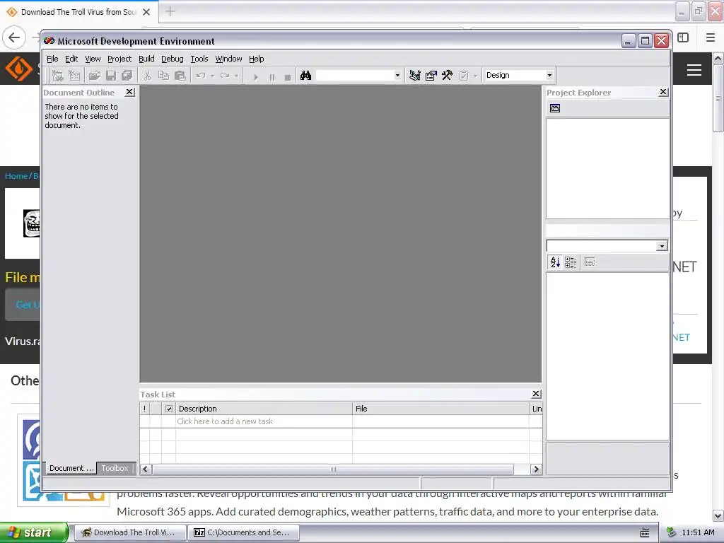This screenshot has width=724, height=543.
Task: Open the Debug menu
Action: coord(173,59)
